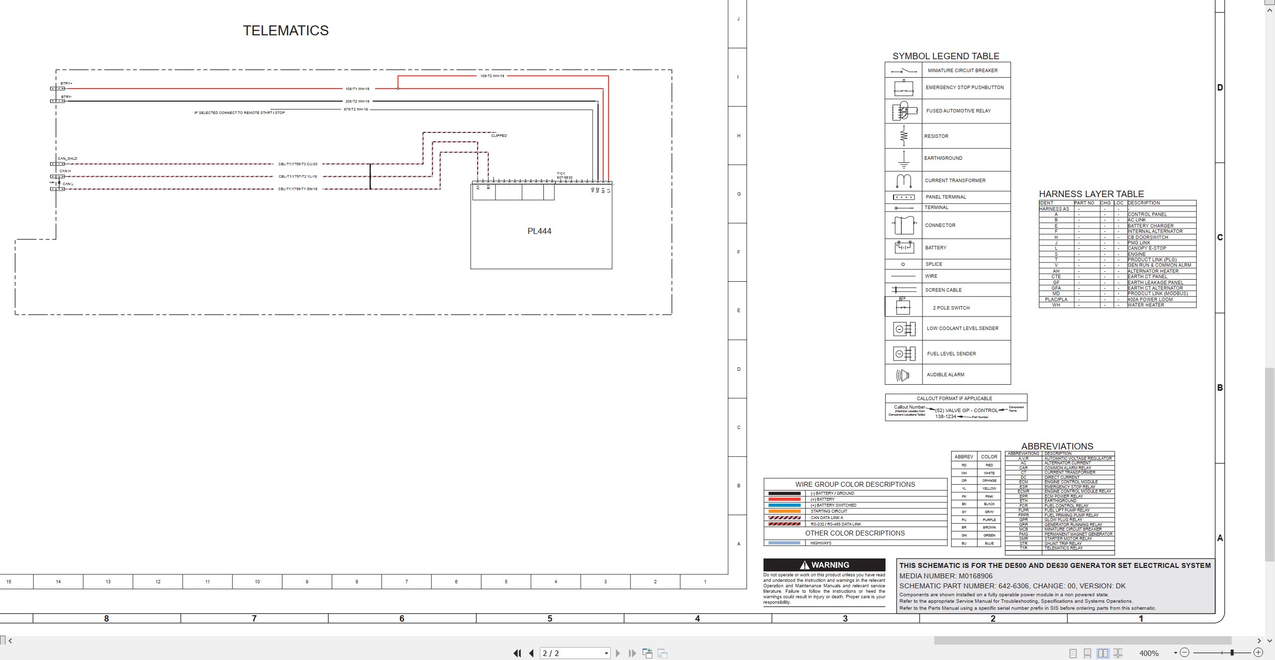
Task: Click the orange STARTING CIRCUIT swatch
Action: [x=784, y=511]
